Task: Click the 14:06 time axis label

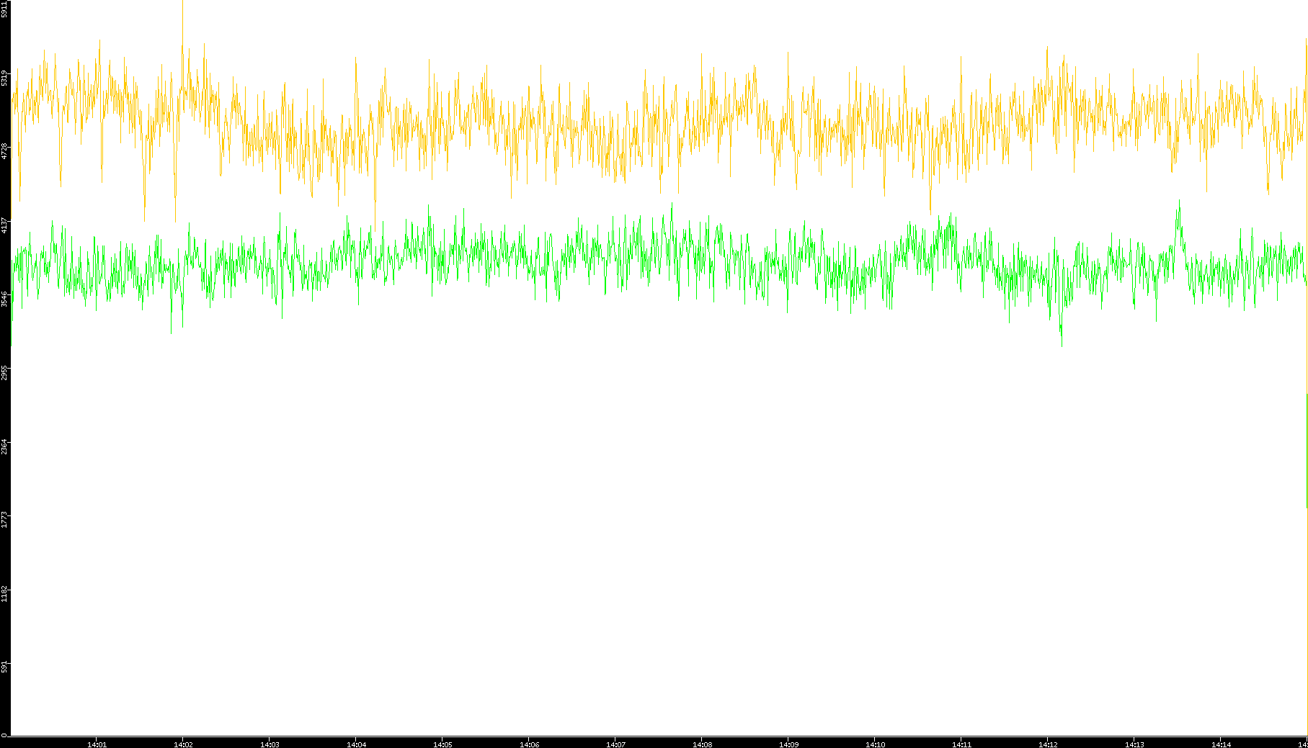Action: click(x=529, y=744)
